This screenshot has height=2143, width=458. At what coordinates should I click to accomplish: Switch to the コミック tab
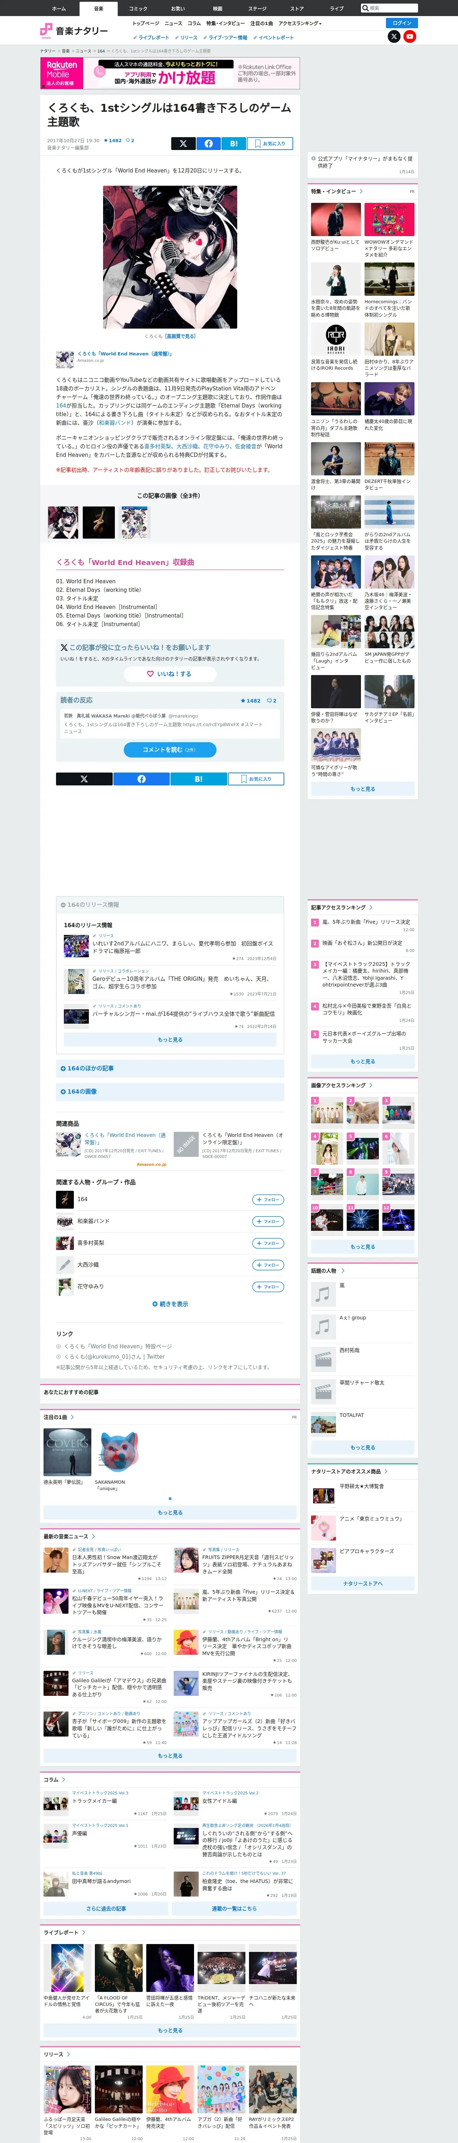[138, 8]
